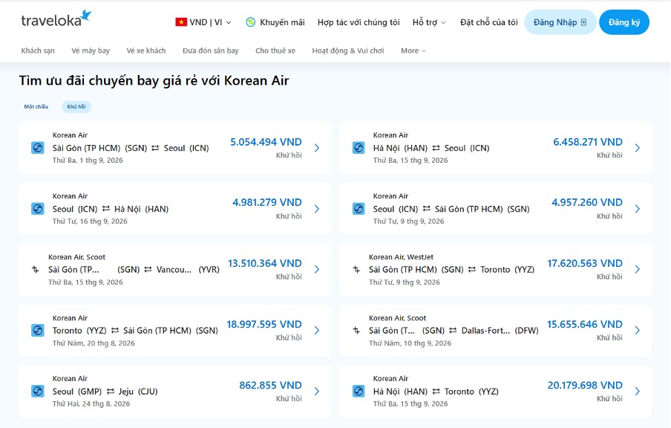Screen dimensions: 671x428
Task: Open the 15.655.646 VND flight chevron
Action: point(638,331)
